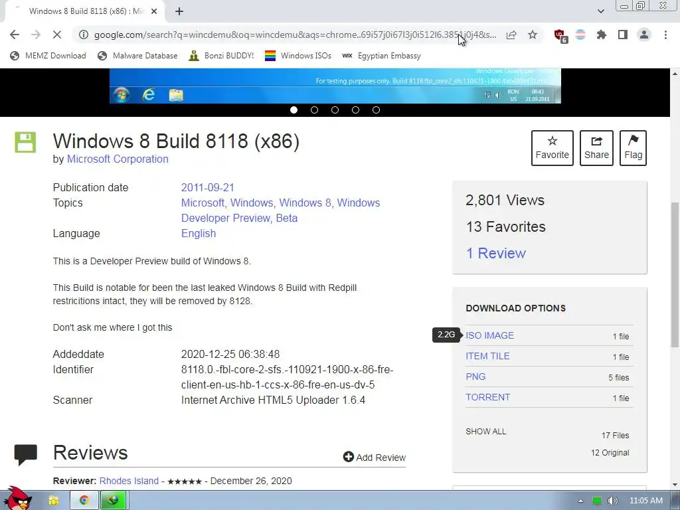
Task: Select the fourth carousel dot
Action: pyautogui.click(x=356, y=110)
